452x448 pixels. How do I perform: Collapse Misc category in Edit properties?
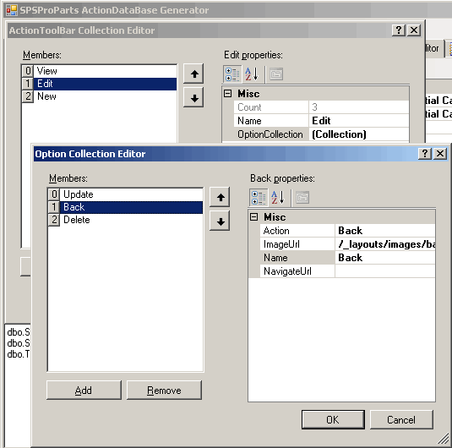228,94
